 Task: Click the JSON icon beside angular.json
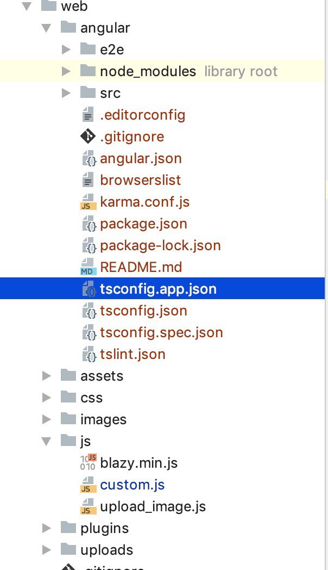pos(88,159)
